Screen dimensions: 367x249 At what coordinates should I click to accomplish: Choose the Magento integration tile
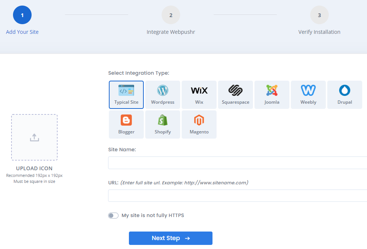tap(199, 124)
